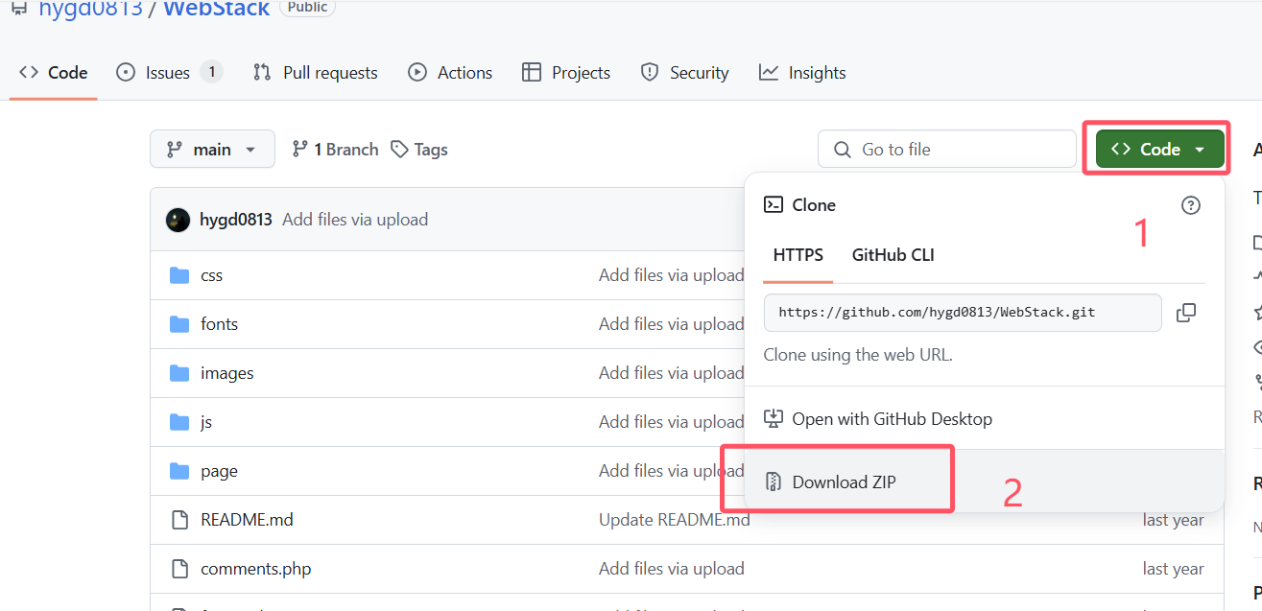Select the HTTPS clone tab
The height and width of the screenshot is (611, 1262).
(798, 255)
